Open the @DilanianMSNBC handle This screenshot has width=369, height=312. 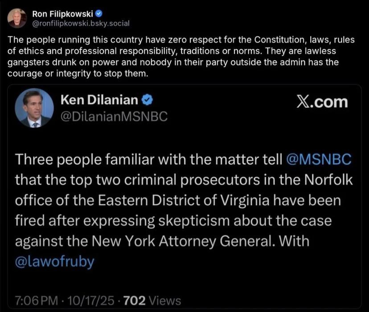114,117
